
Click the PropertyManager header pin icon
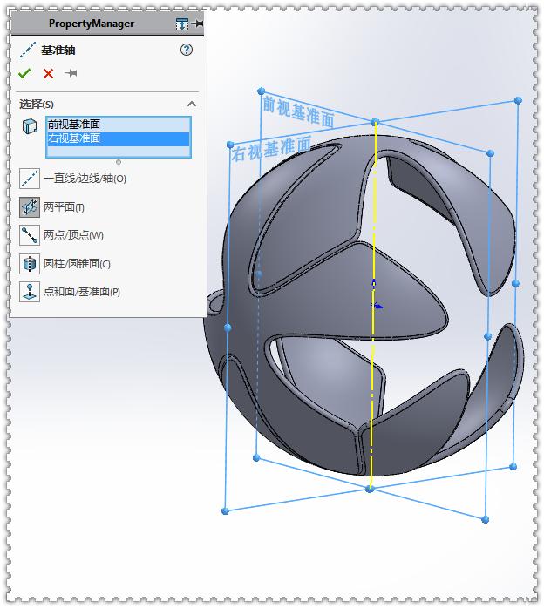[198, 24]
